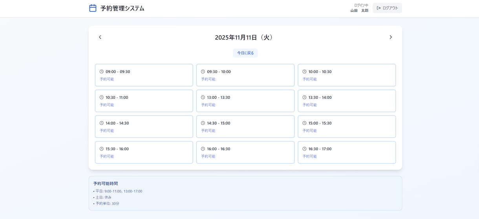
Task: Select the 14:00 - 14:30 slot card
Action: pyautogui.click(x=144, y=127)
